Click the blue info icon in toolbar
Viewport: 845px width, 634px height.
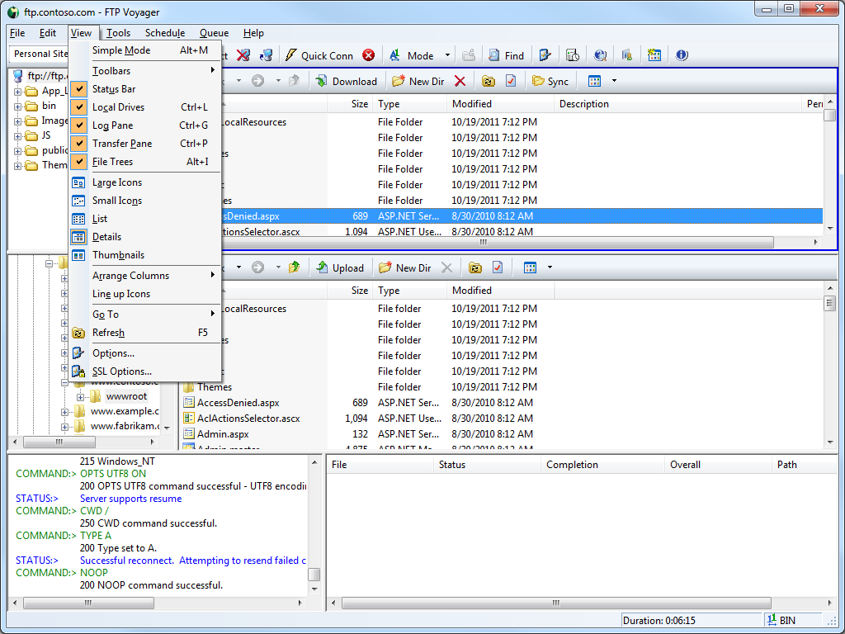pyautogui.click(x=682, y=55)
